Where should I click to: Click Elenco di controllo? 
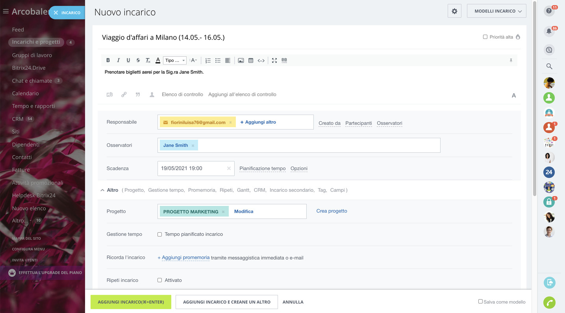182,94
